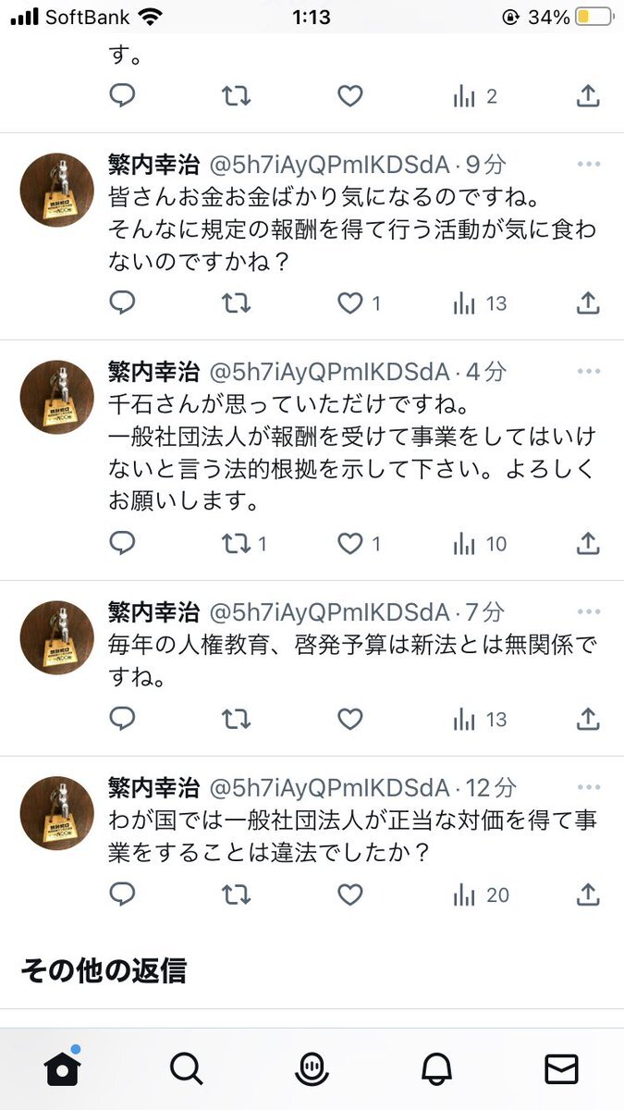Reply to the tweet about 人権教育
Image resolution: width=624 pixels, height=1110 pixels.
(122, 719)
